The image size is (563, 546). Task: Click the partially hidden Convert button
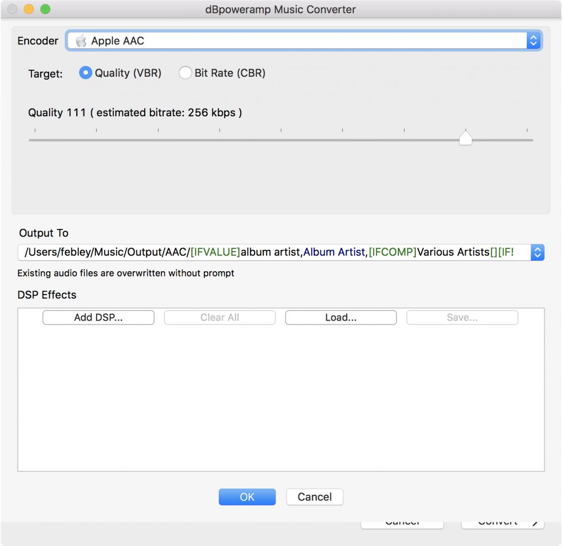point(503,525)
